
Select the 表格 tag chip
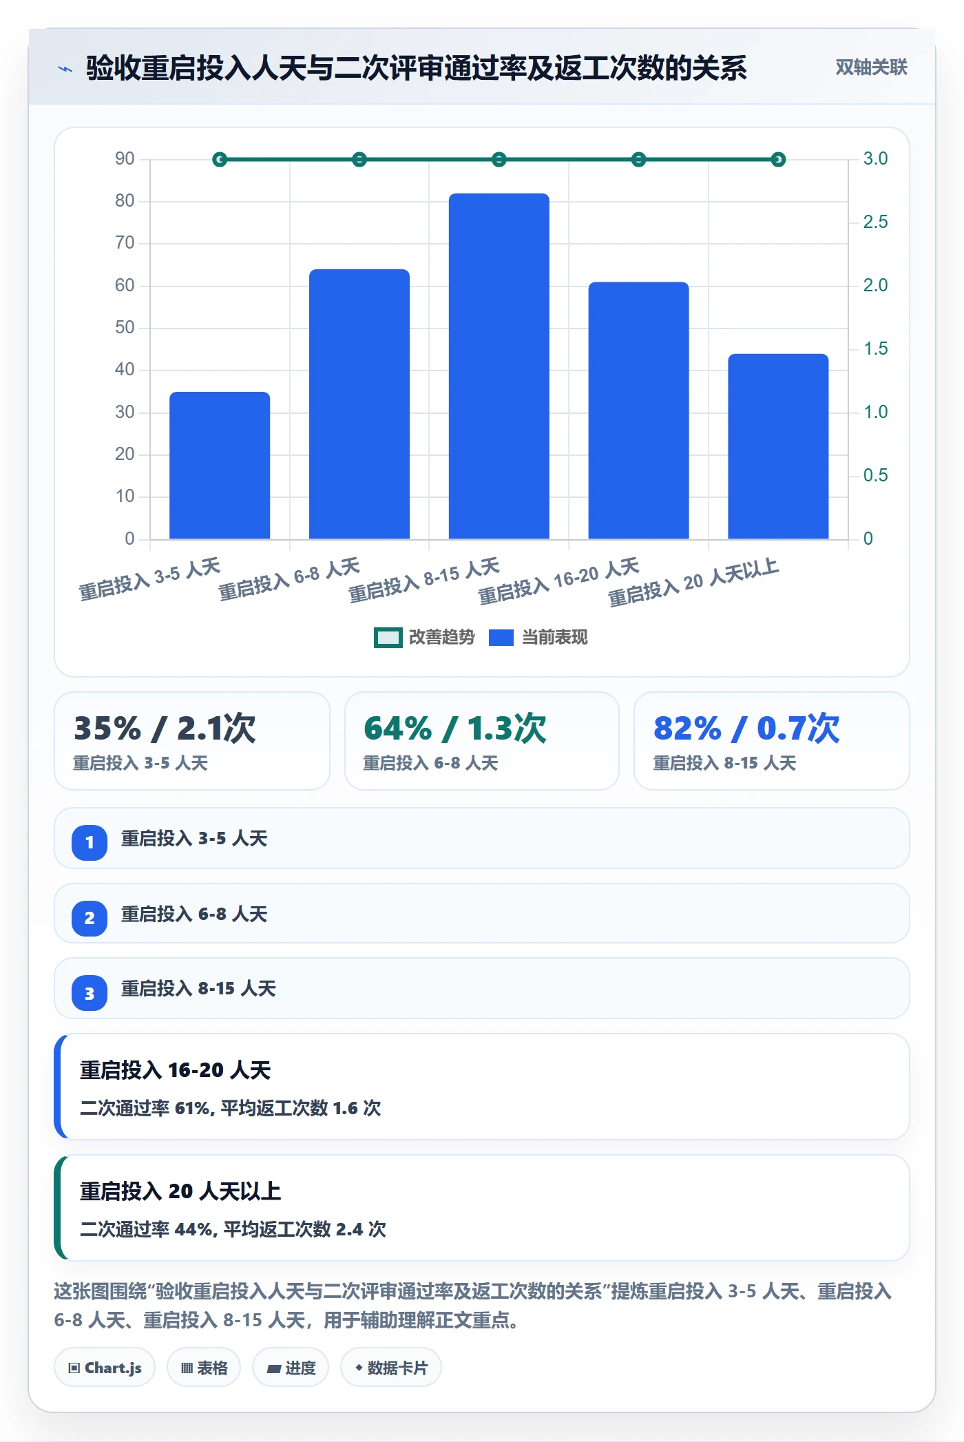pyautogui.click(x=204, y=1368)
